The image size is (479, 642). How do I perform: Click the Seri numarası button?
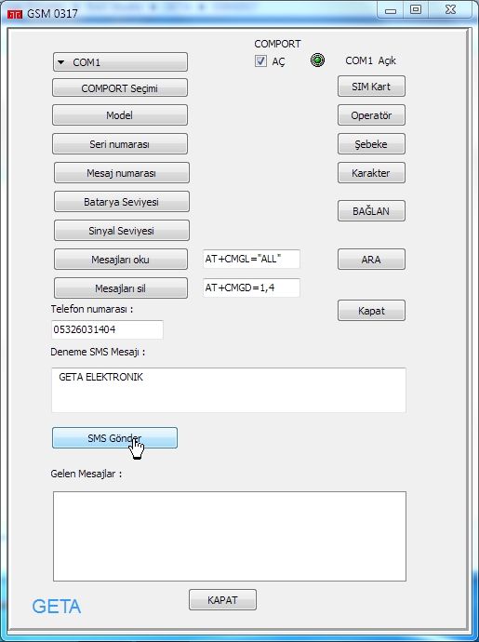coord(120,144)
